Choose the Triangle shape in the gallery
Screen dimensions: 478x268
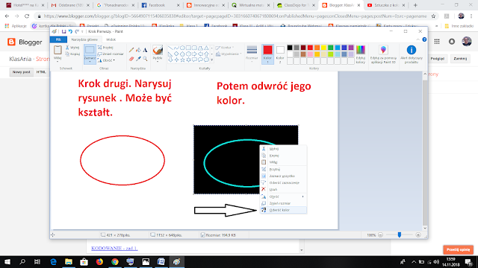206,48
